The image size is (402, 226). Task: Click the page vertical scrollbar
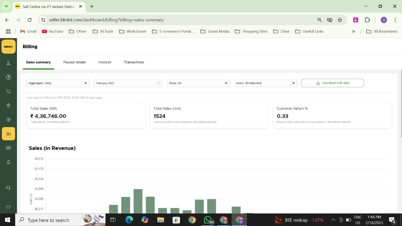[401, 104]
